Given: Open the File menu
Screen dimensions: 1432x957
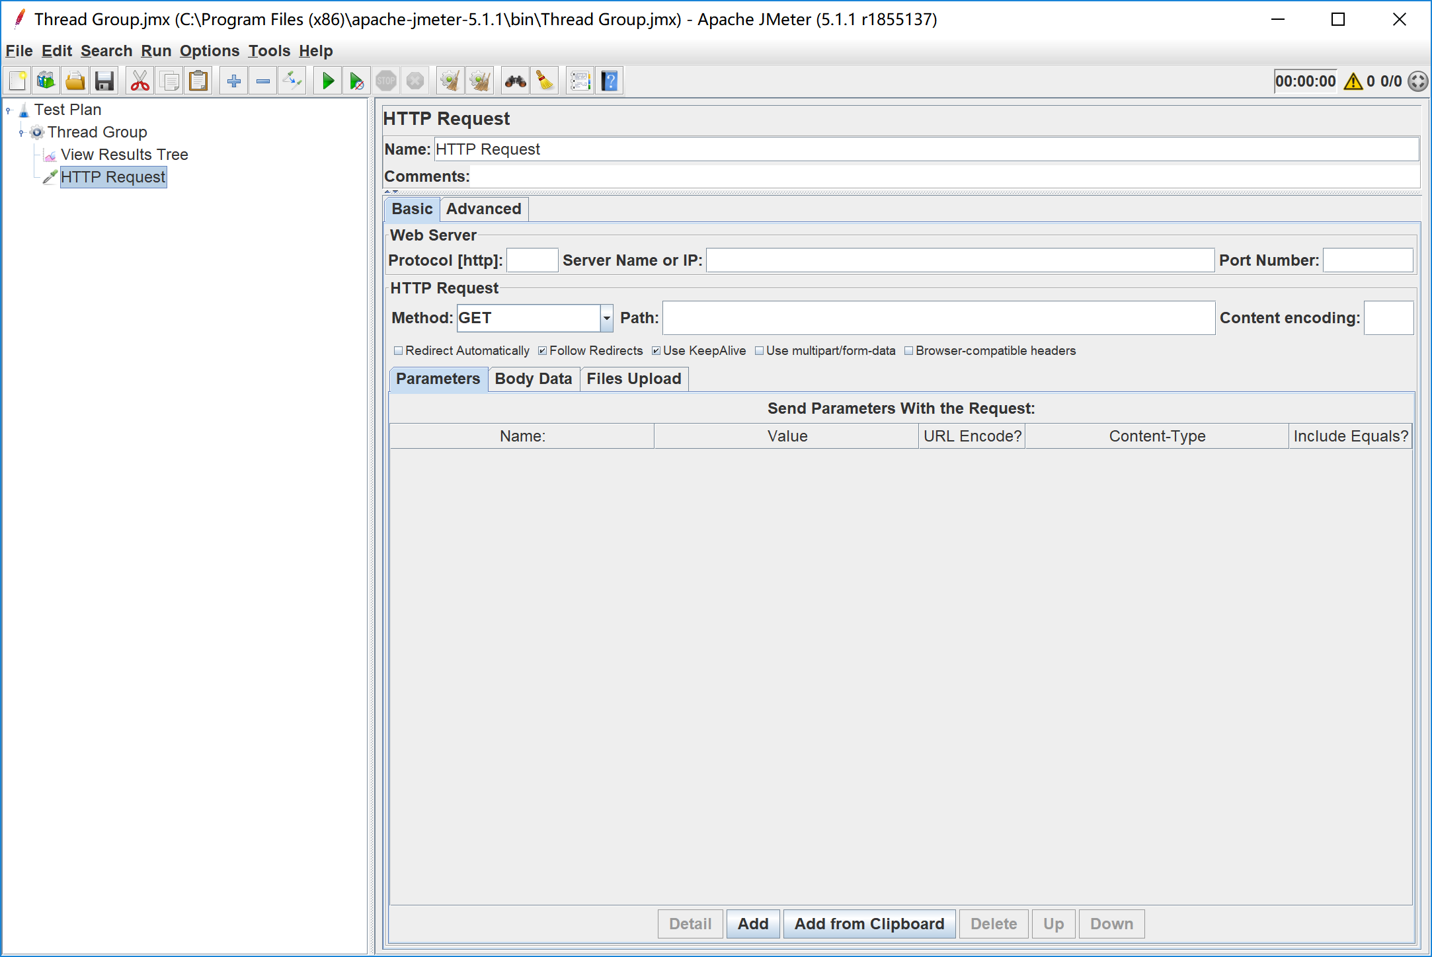Looking at the screenshot, I should [19, 51].
